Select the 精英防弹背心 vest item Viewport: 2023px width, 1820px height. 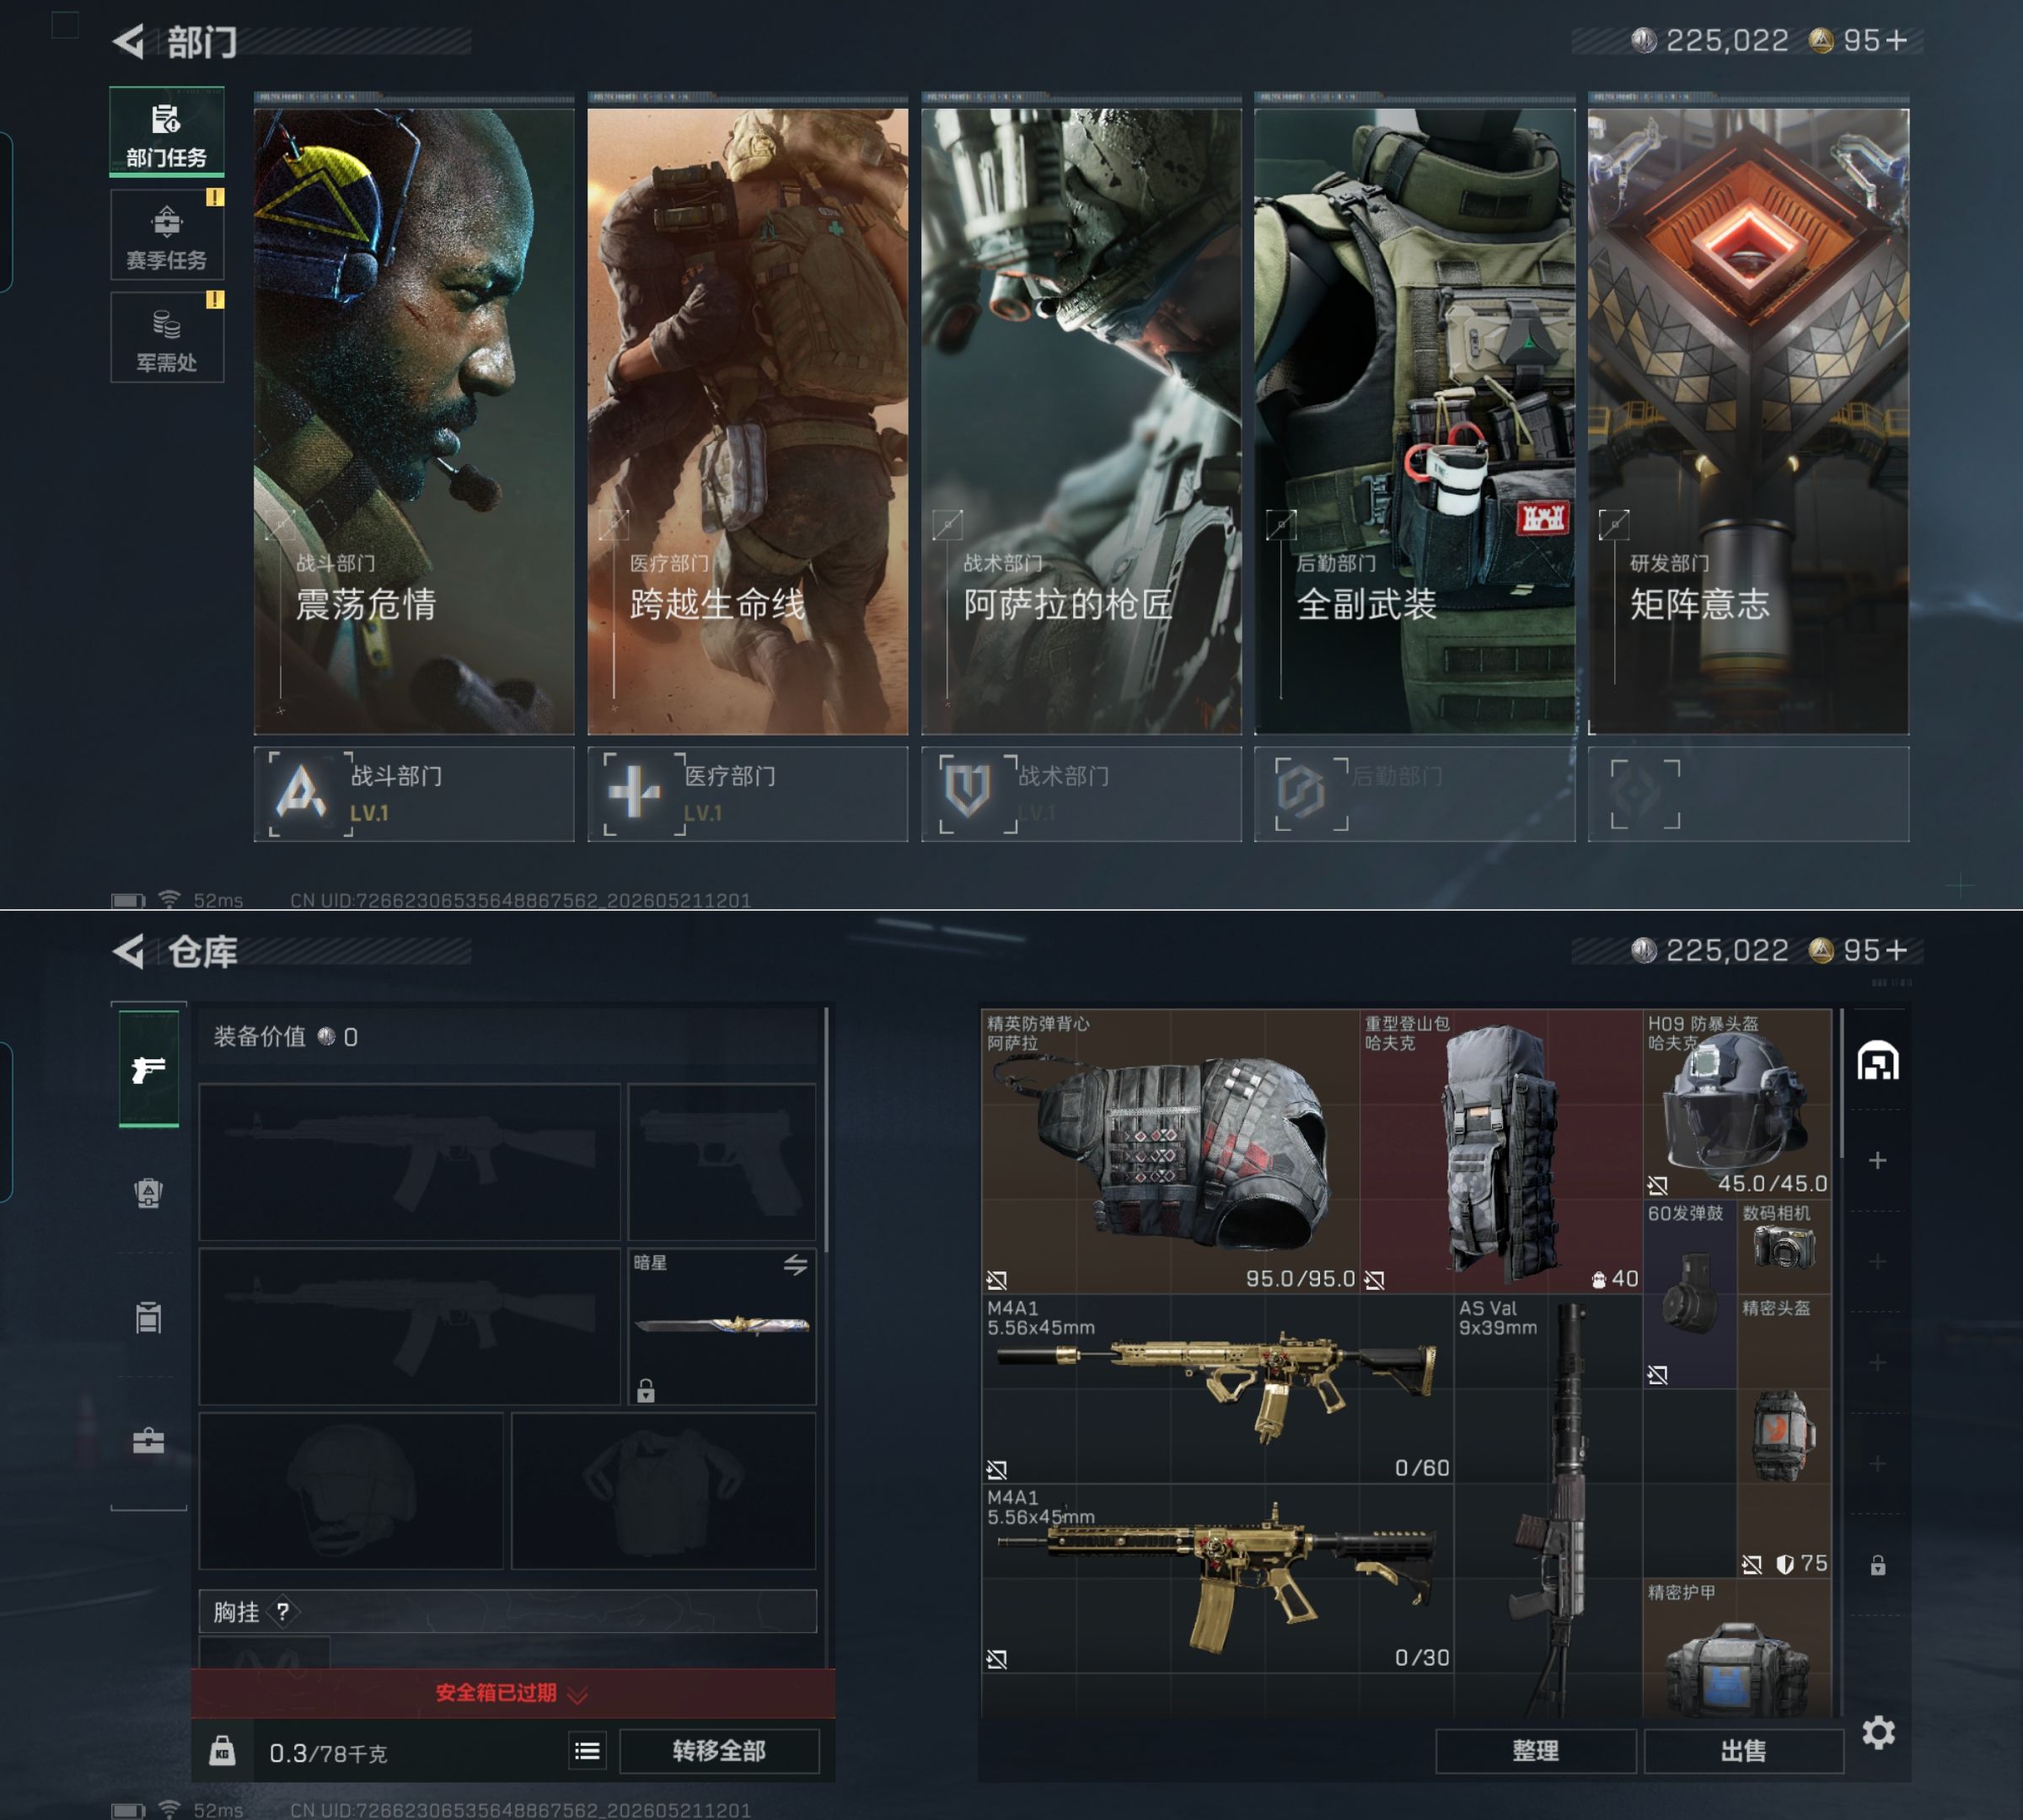[1171, 1151]
